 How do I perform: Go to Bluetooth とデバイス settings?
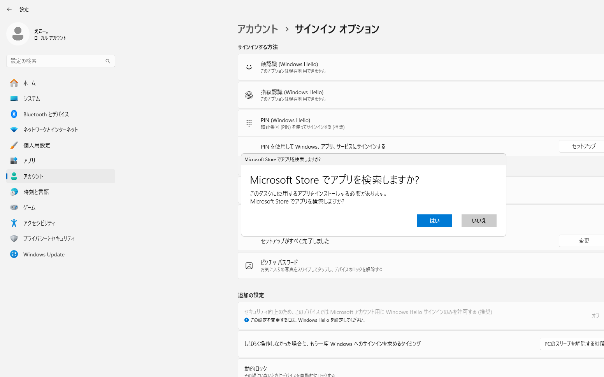pos(61,114)
